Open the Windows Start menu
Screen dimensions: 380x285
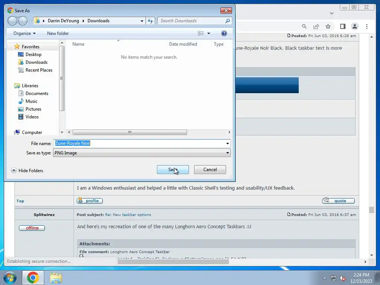click(x=10, y=278)
